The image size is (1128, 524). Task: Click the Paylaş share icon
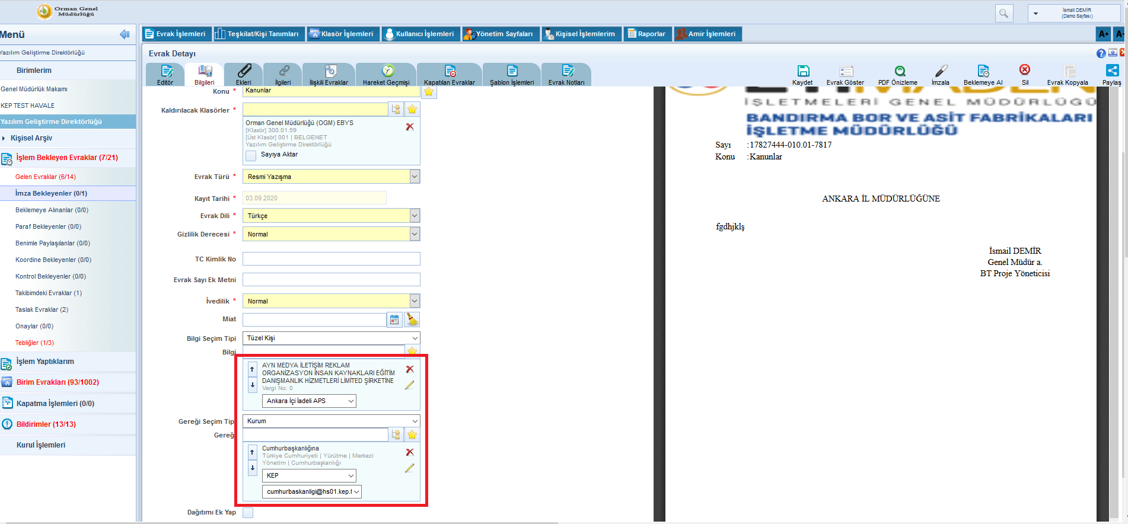coord(1112,71)
